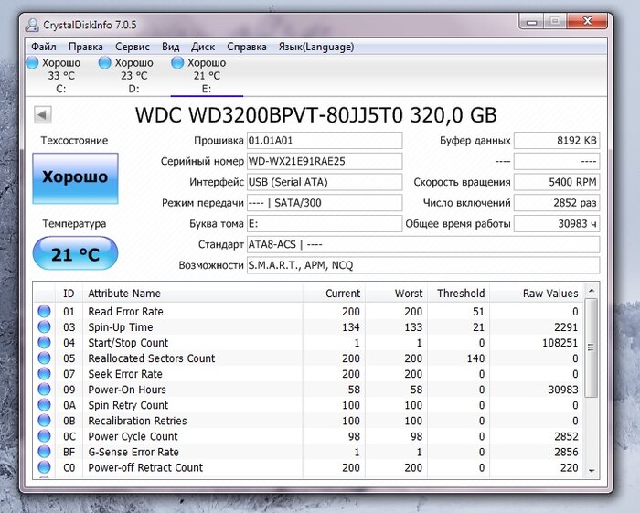Image resolution: width=640 pixels, height=513 pixels.
Task: Select the Spin Retry Count attribute name
Action: point(128,405)
